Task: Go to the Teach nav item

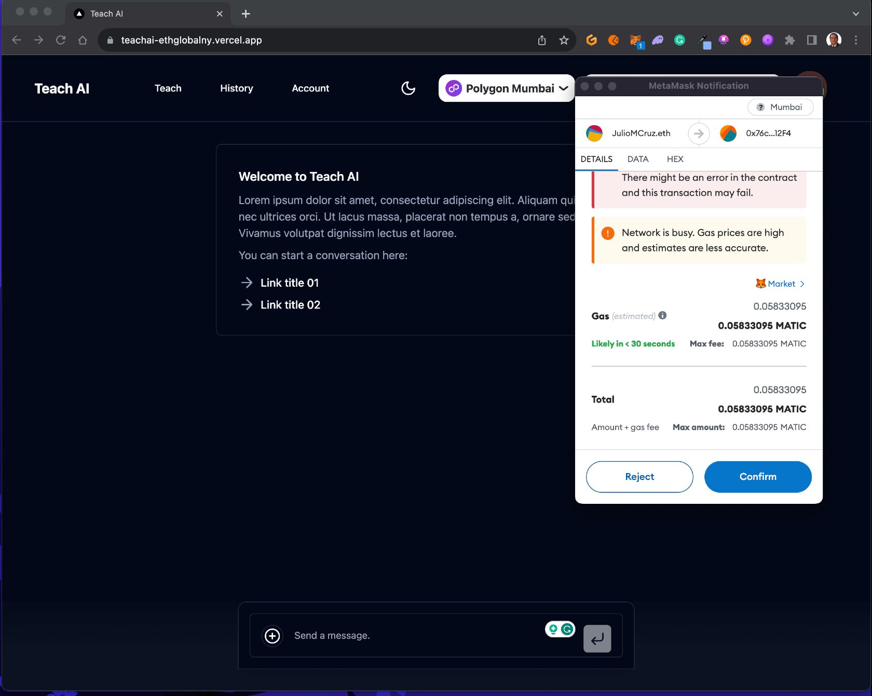Action: (x=168, y=88)
